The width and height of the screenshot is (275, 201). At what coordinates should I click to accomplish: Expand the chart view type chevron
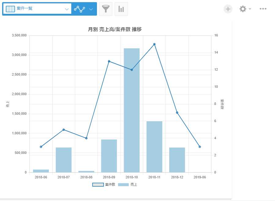(x=91, y=9)
